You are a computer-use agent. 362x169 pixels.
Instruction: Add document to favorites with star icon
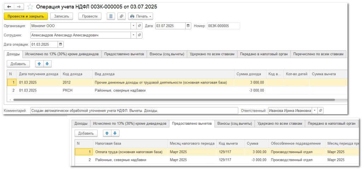pyautogui.click(x=30, y=7)
